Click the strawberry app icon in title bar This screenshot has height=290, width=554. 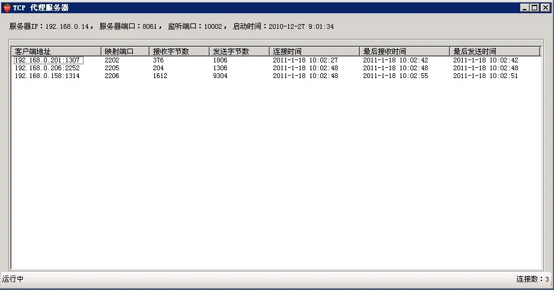(7, 8)
